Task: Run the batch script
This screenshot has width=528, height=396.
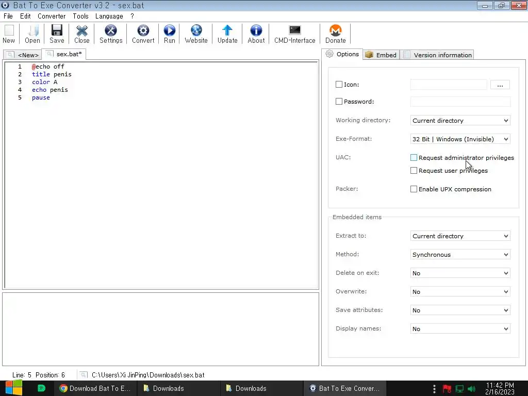Action: pyautogui.click(x=169, y=34)
